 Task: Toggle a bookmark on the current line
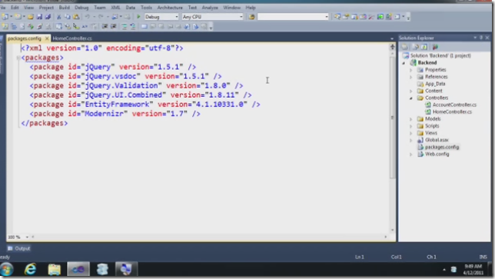coord(145,26)
